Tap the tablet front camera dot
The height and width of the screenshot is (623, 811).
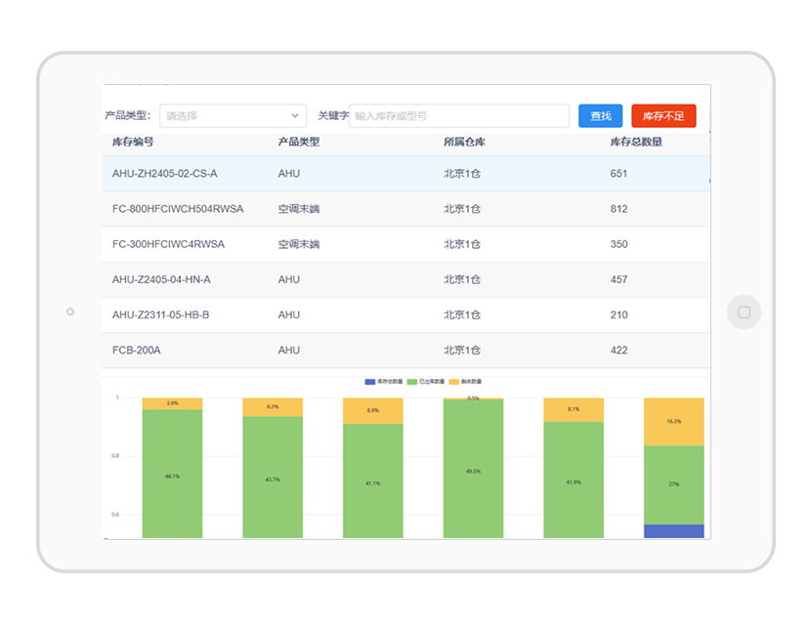tap(70, 311)
